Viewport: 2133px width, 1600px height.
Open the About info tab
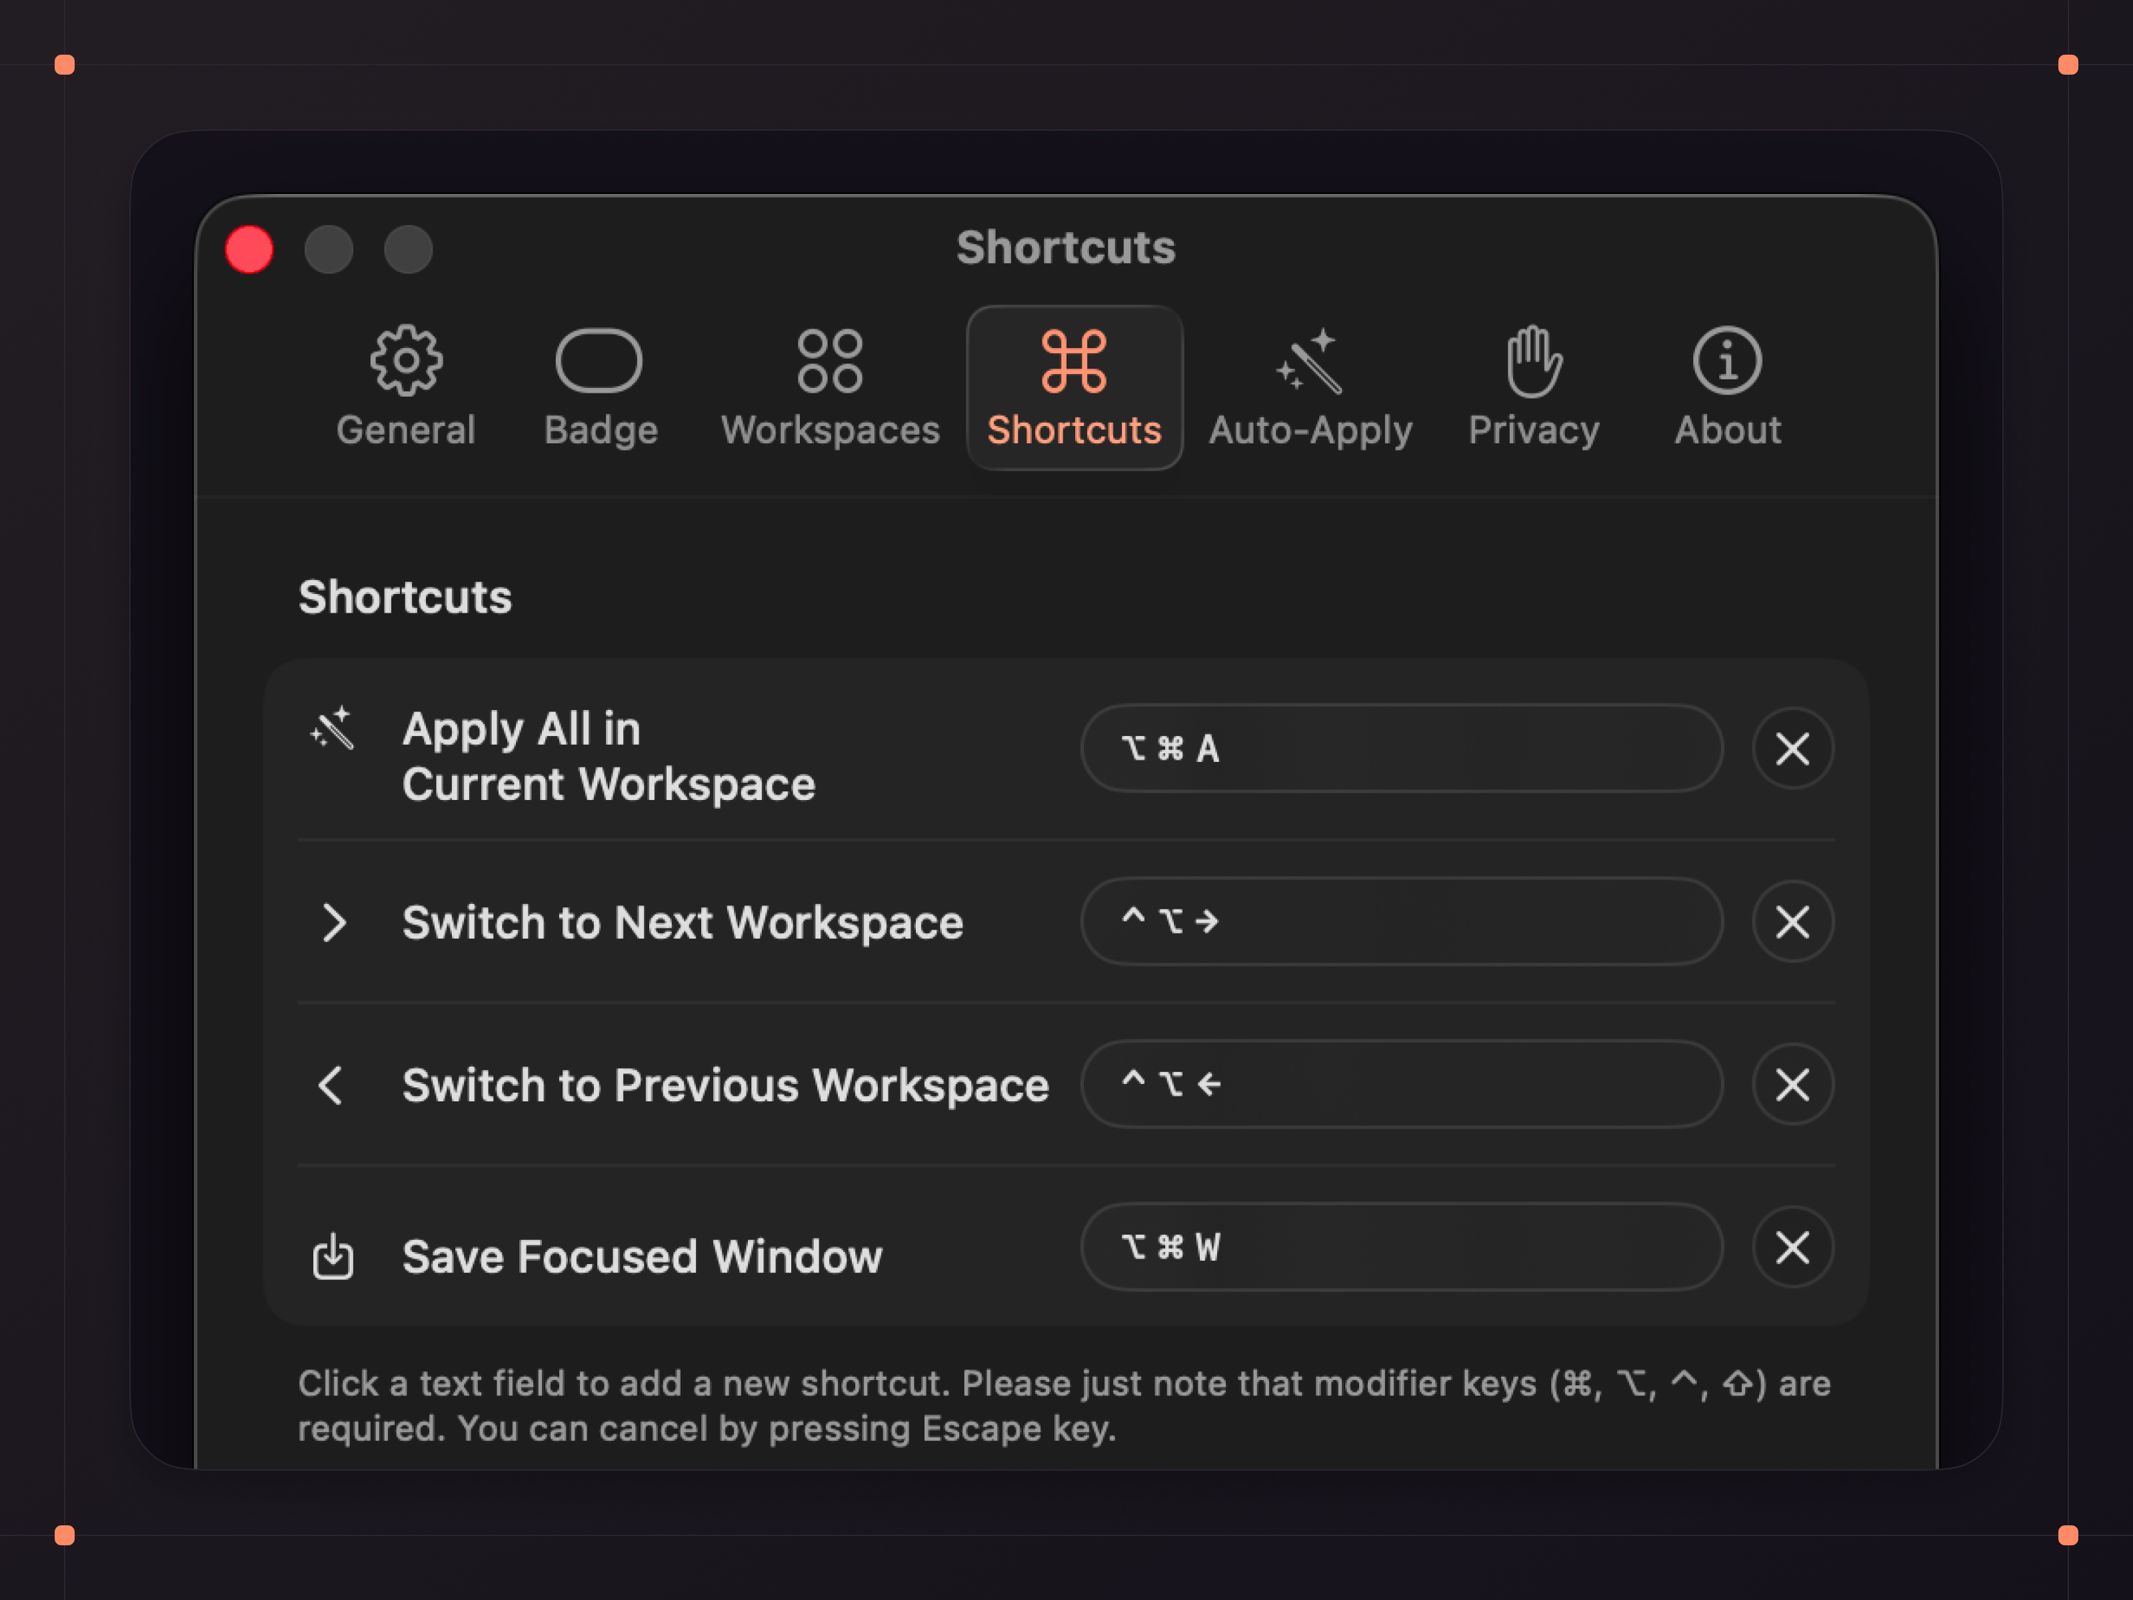1727,388
